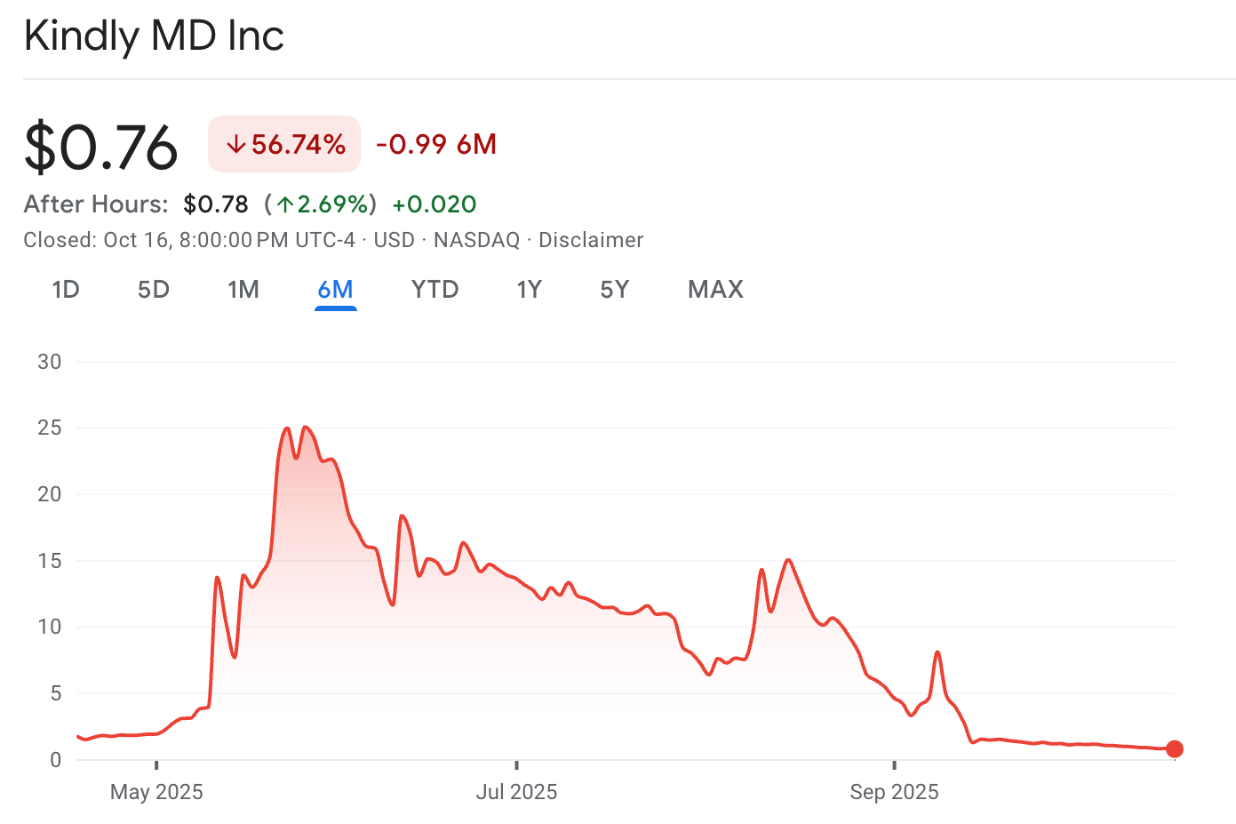Open the Disclaimer link
The height and width of the screenshot is (824, 1236).
[x=591, y=239]
